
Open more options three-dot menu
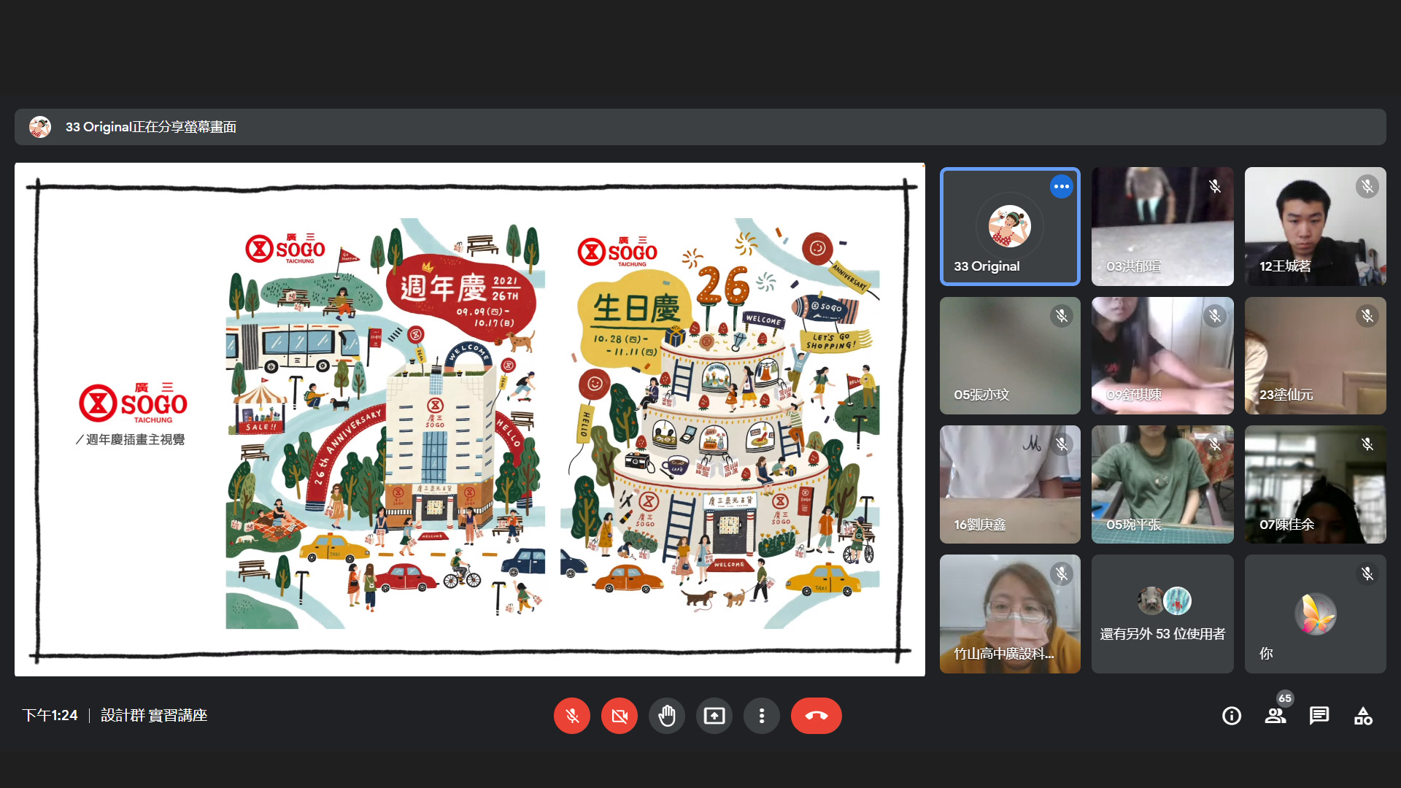click(x=762, y=716)
